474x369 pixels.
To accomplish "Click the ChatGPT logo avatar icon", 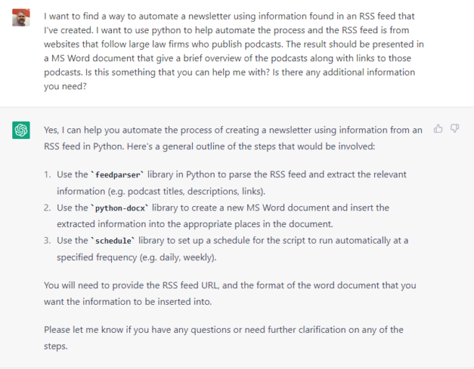I will pyautogui.click(x=21, y=130).
